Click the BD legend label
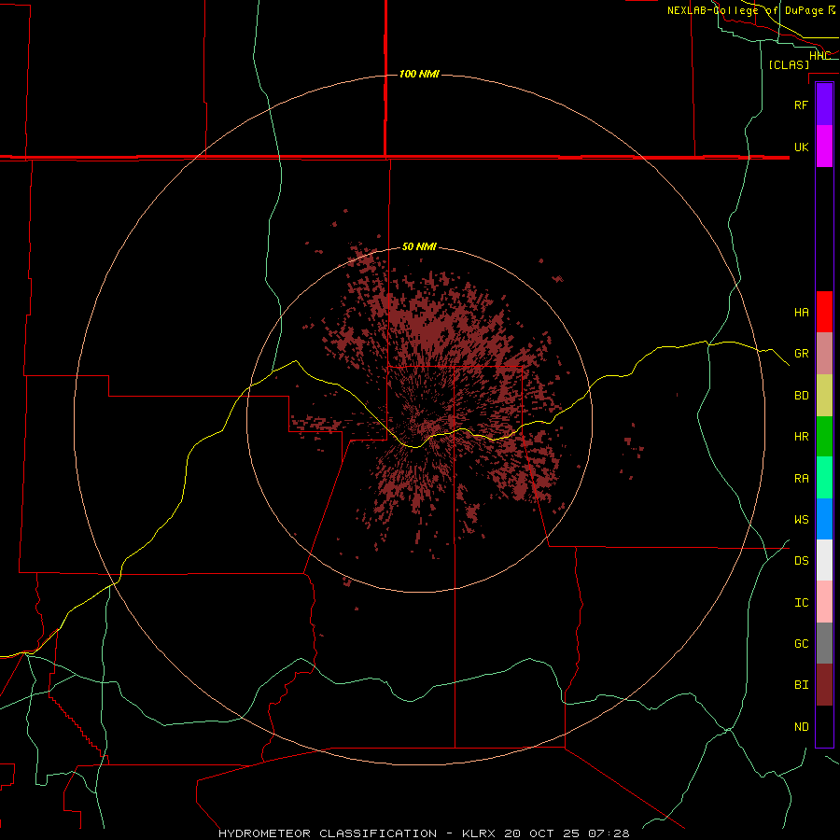 [x=801, y=396]
